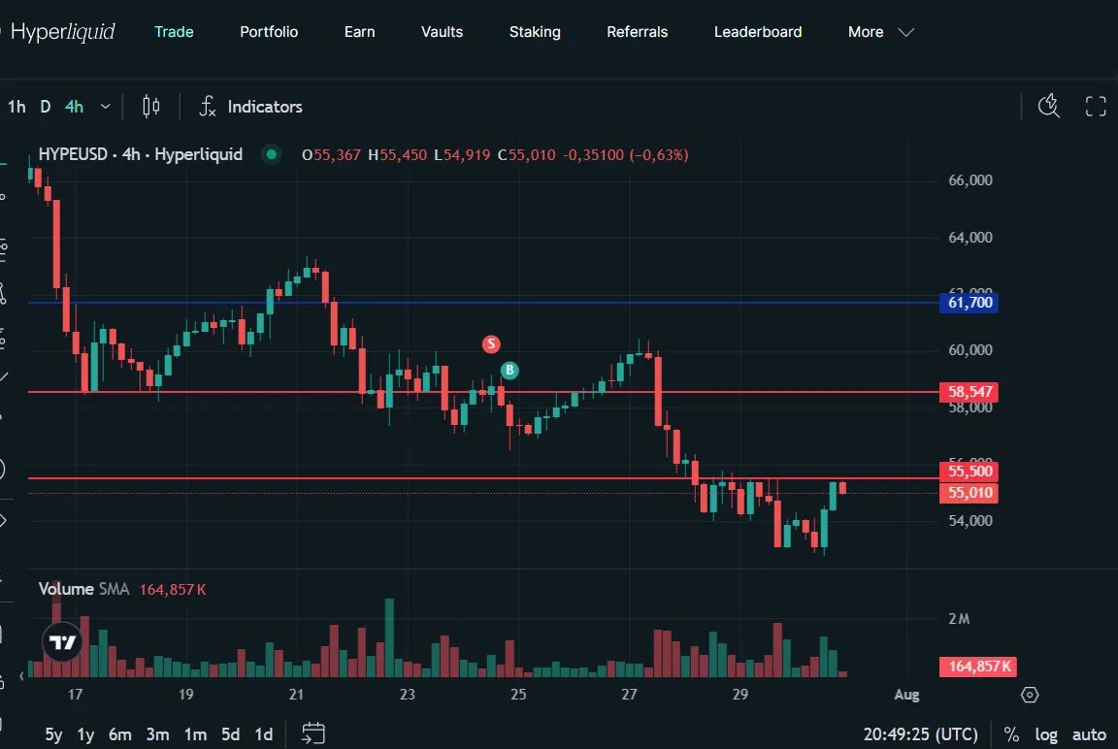Click the green market status dot
The image size is (1118, 749).
(271, 154)
